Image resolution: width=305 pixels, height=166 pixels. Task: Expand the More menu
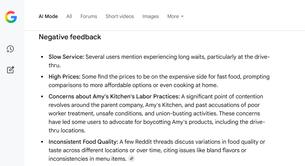pyautogui.click(x=175, y=16)
